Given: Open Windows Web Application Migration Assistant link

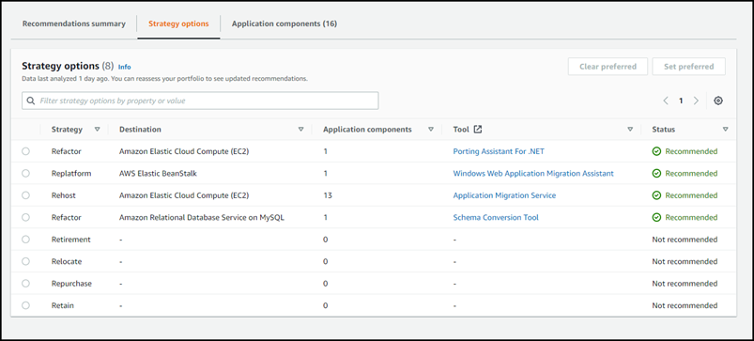Looking at the screenshot, I should 533,174.
